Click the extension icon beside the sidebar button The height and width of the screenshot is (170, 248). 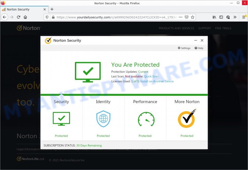click(x=228, y=17)
